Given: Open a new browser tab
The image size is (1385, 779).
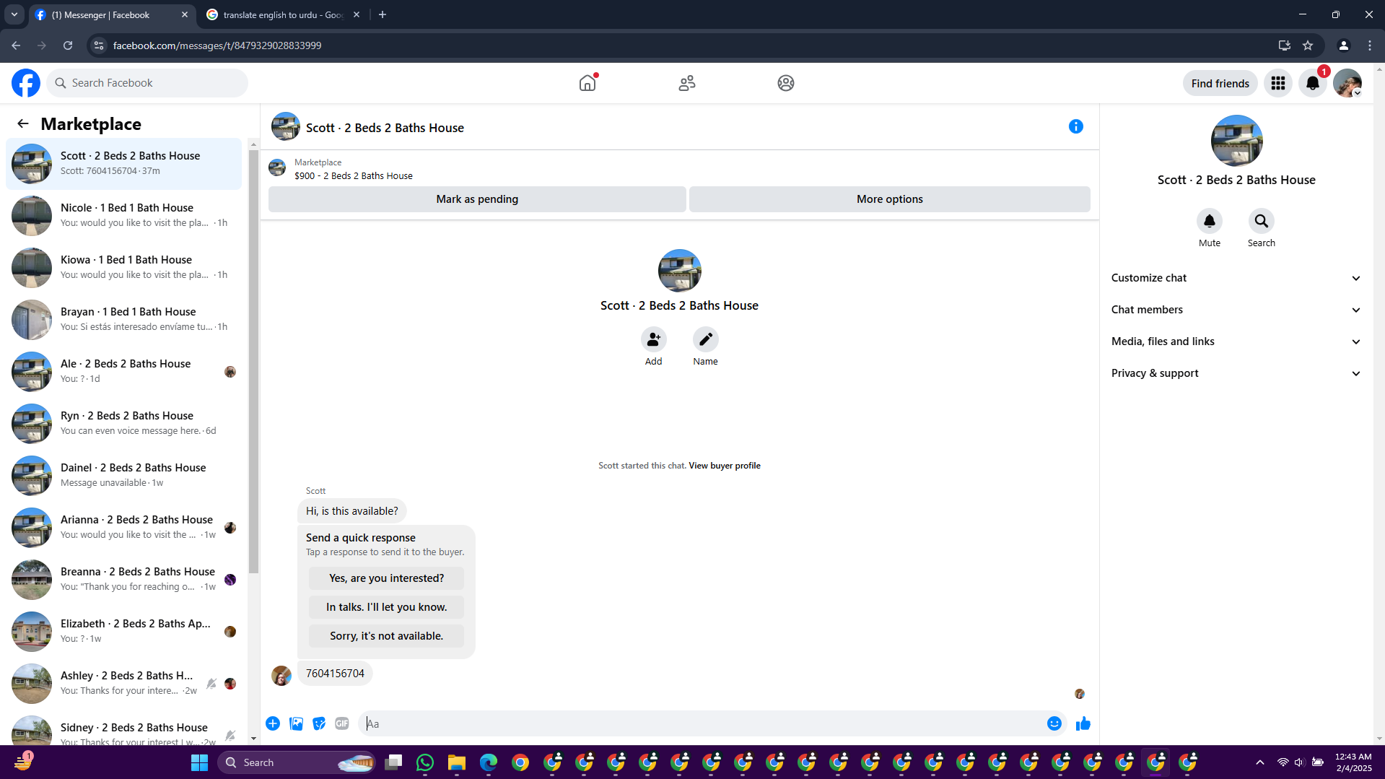Looking at the screenshot, I should [383, 14].
